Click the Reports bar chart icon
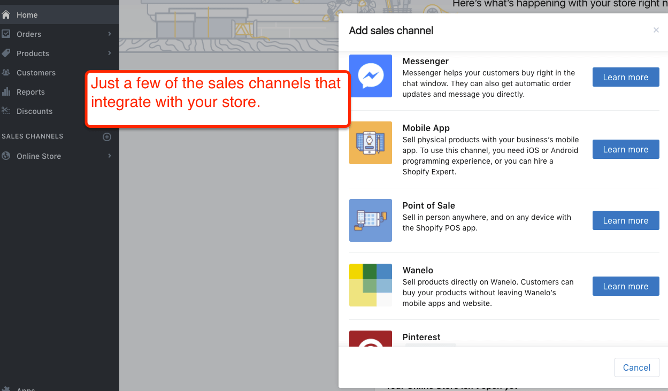 click(6, 91)
